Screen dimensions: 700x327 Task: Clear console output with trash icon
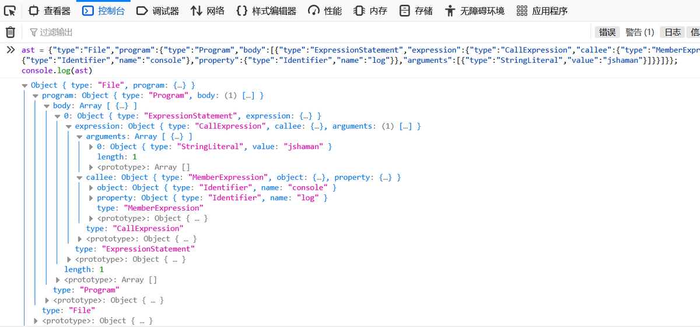click(x=10, y=32)
